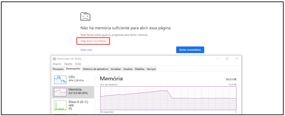Open the Arquivo menu
Image resolution: width=285 pixels, height=116 pixels.
57,64
